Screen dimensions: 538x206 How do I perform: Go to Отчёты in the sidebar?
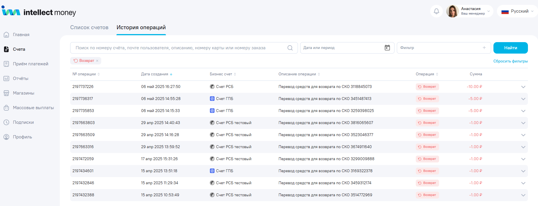click(20, 79)
